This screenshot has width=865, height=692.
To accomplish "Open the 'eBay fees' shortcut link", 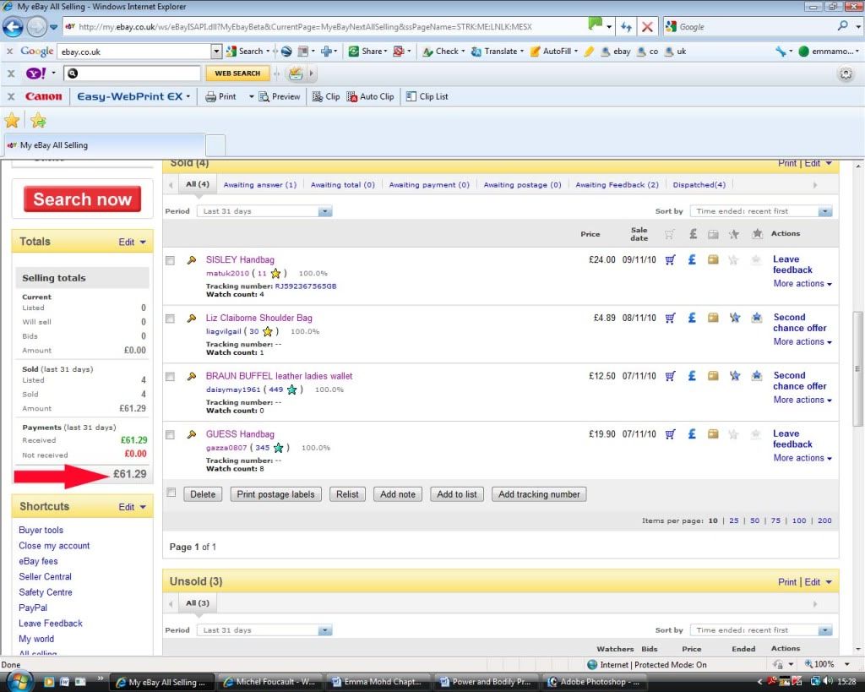I will point(38,561).
